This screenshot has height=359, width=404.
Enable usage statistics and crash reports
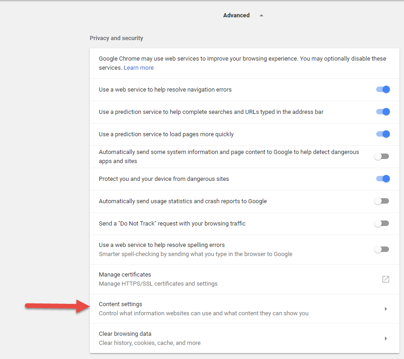pos(382,201)
